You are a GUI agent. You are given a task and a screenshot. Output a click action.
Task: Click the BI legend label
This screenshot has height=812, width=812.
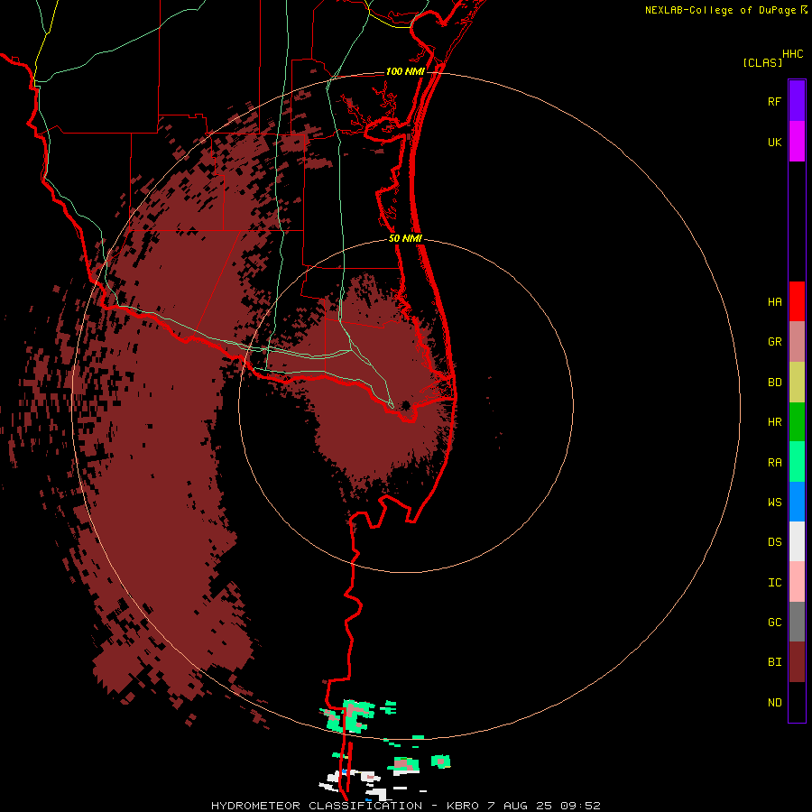tap(774, 662)
